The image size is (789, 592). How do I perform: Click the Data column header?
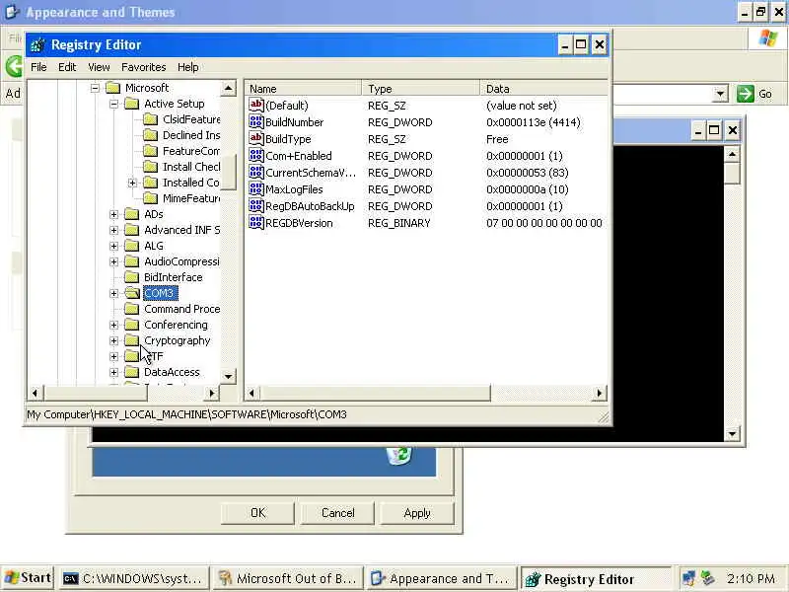click(544, 89)
